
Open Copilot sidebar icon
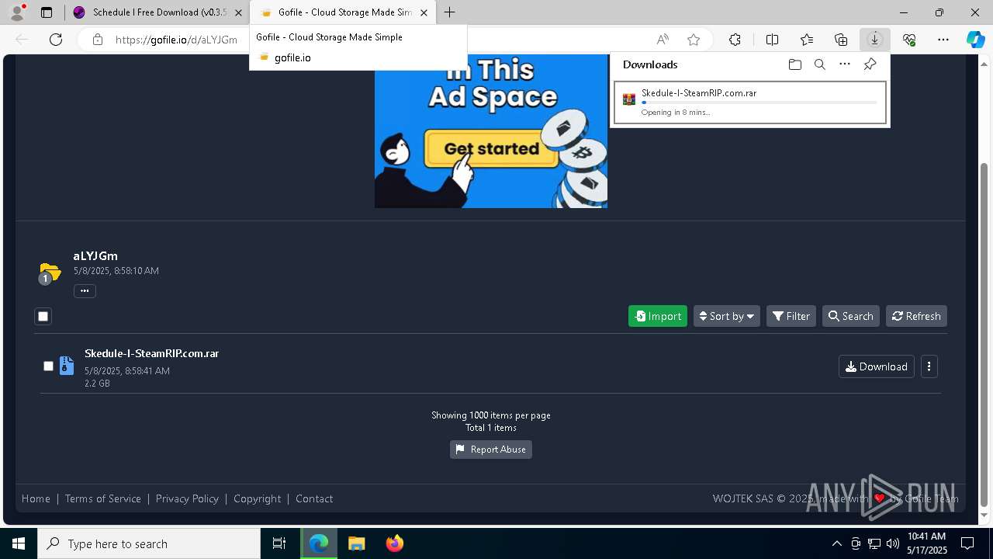(x=975, y=40)
